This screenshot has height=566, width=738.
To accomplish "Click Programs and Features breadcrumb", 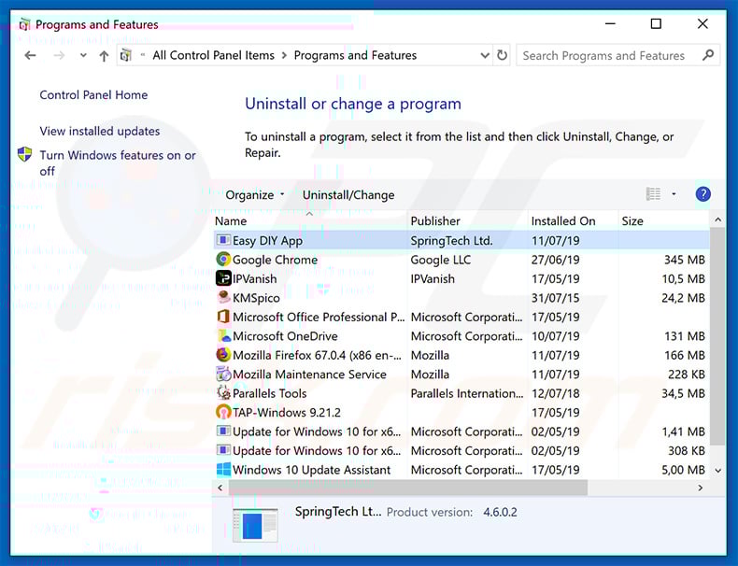I will 355,55.
